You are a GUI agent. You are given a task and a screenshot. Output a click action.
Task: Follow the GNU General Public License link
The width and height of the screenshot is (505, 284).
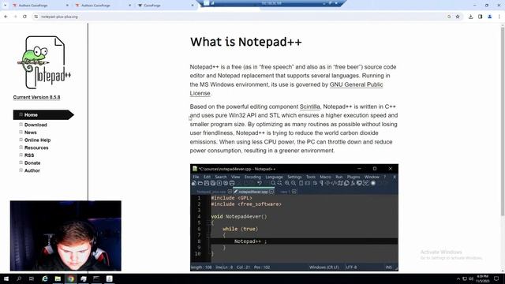click(356, 84)
